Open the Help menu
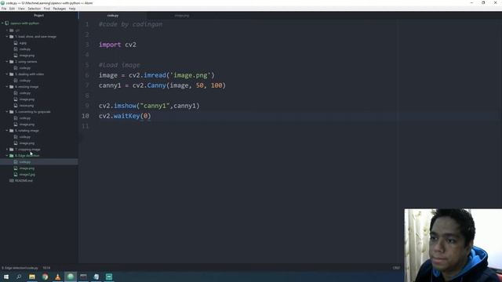The image size is (502, 282). tap(72, 9)
